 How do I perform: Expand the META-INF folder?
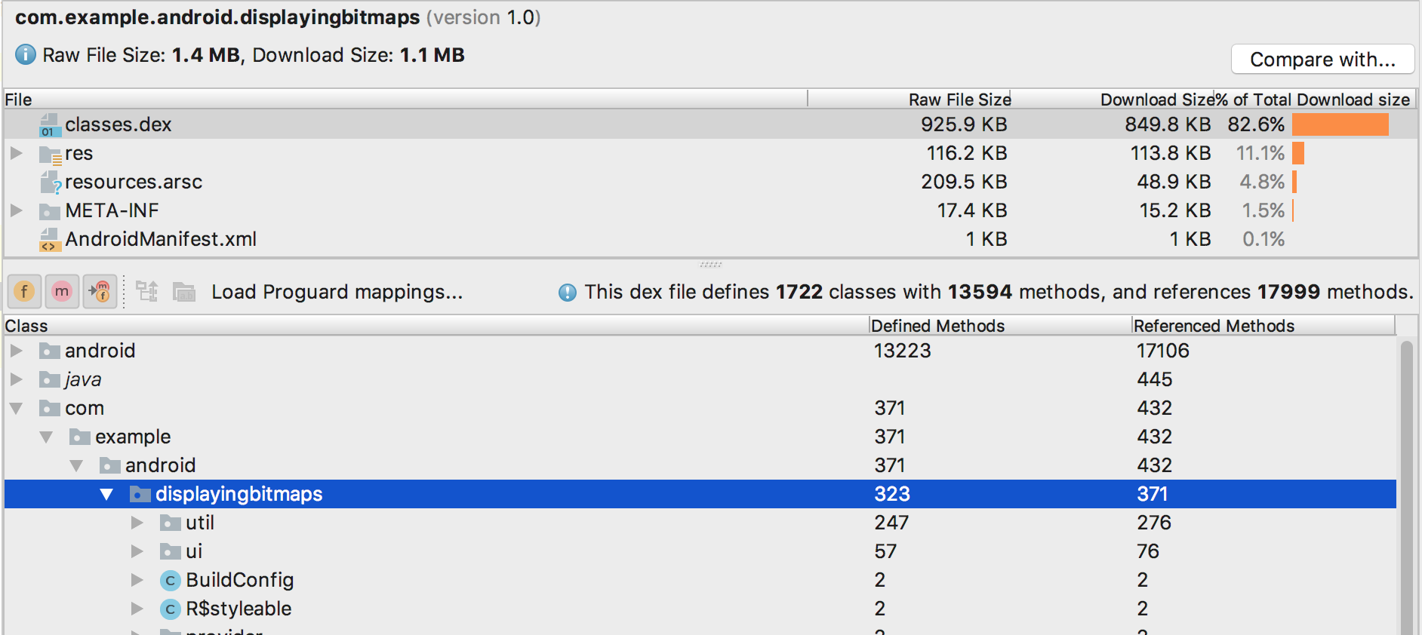[x=16, y=211]
